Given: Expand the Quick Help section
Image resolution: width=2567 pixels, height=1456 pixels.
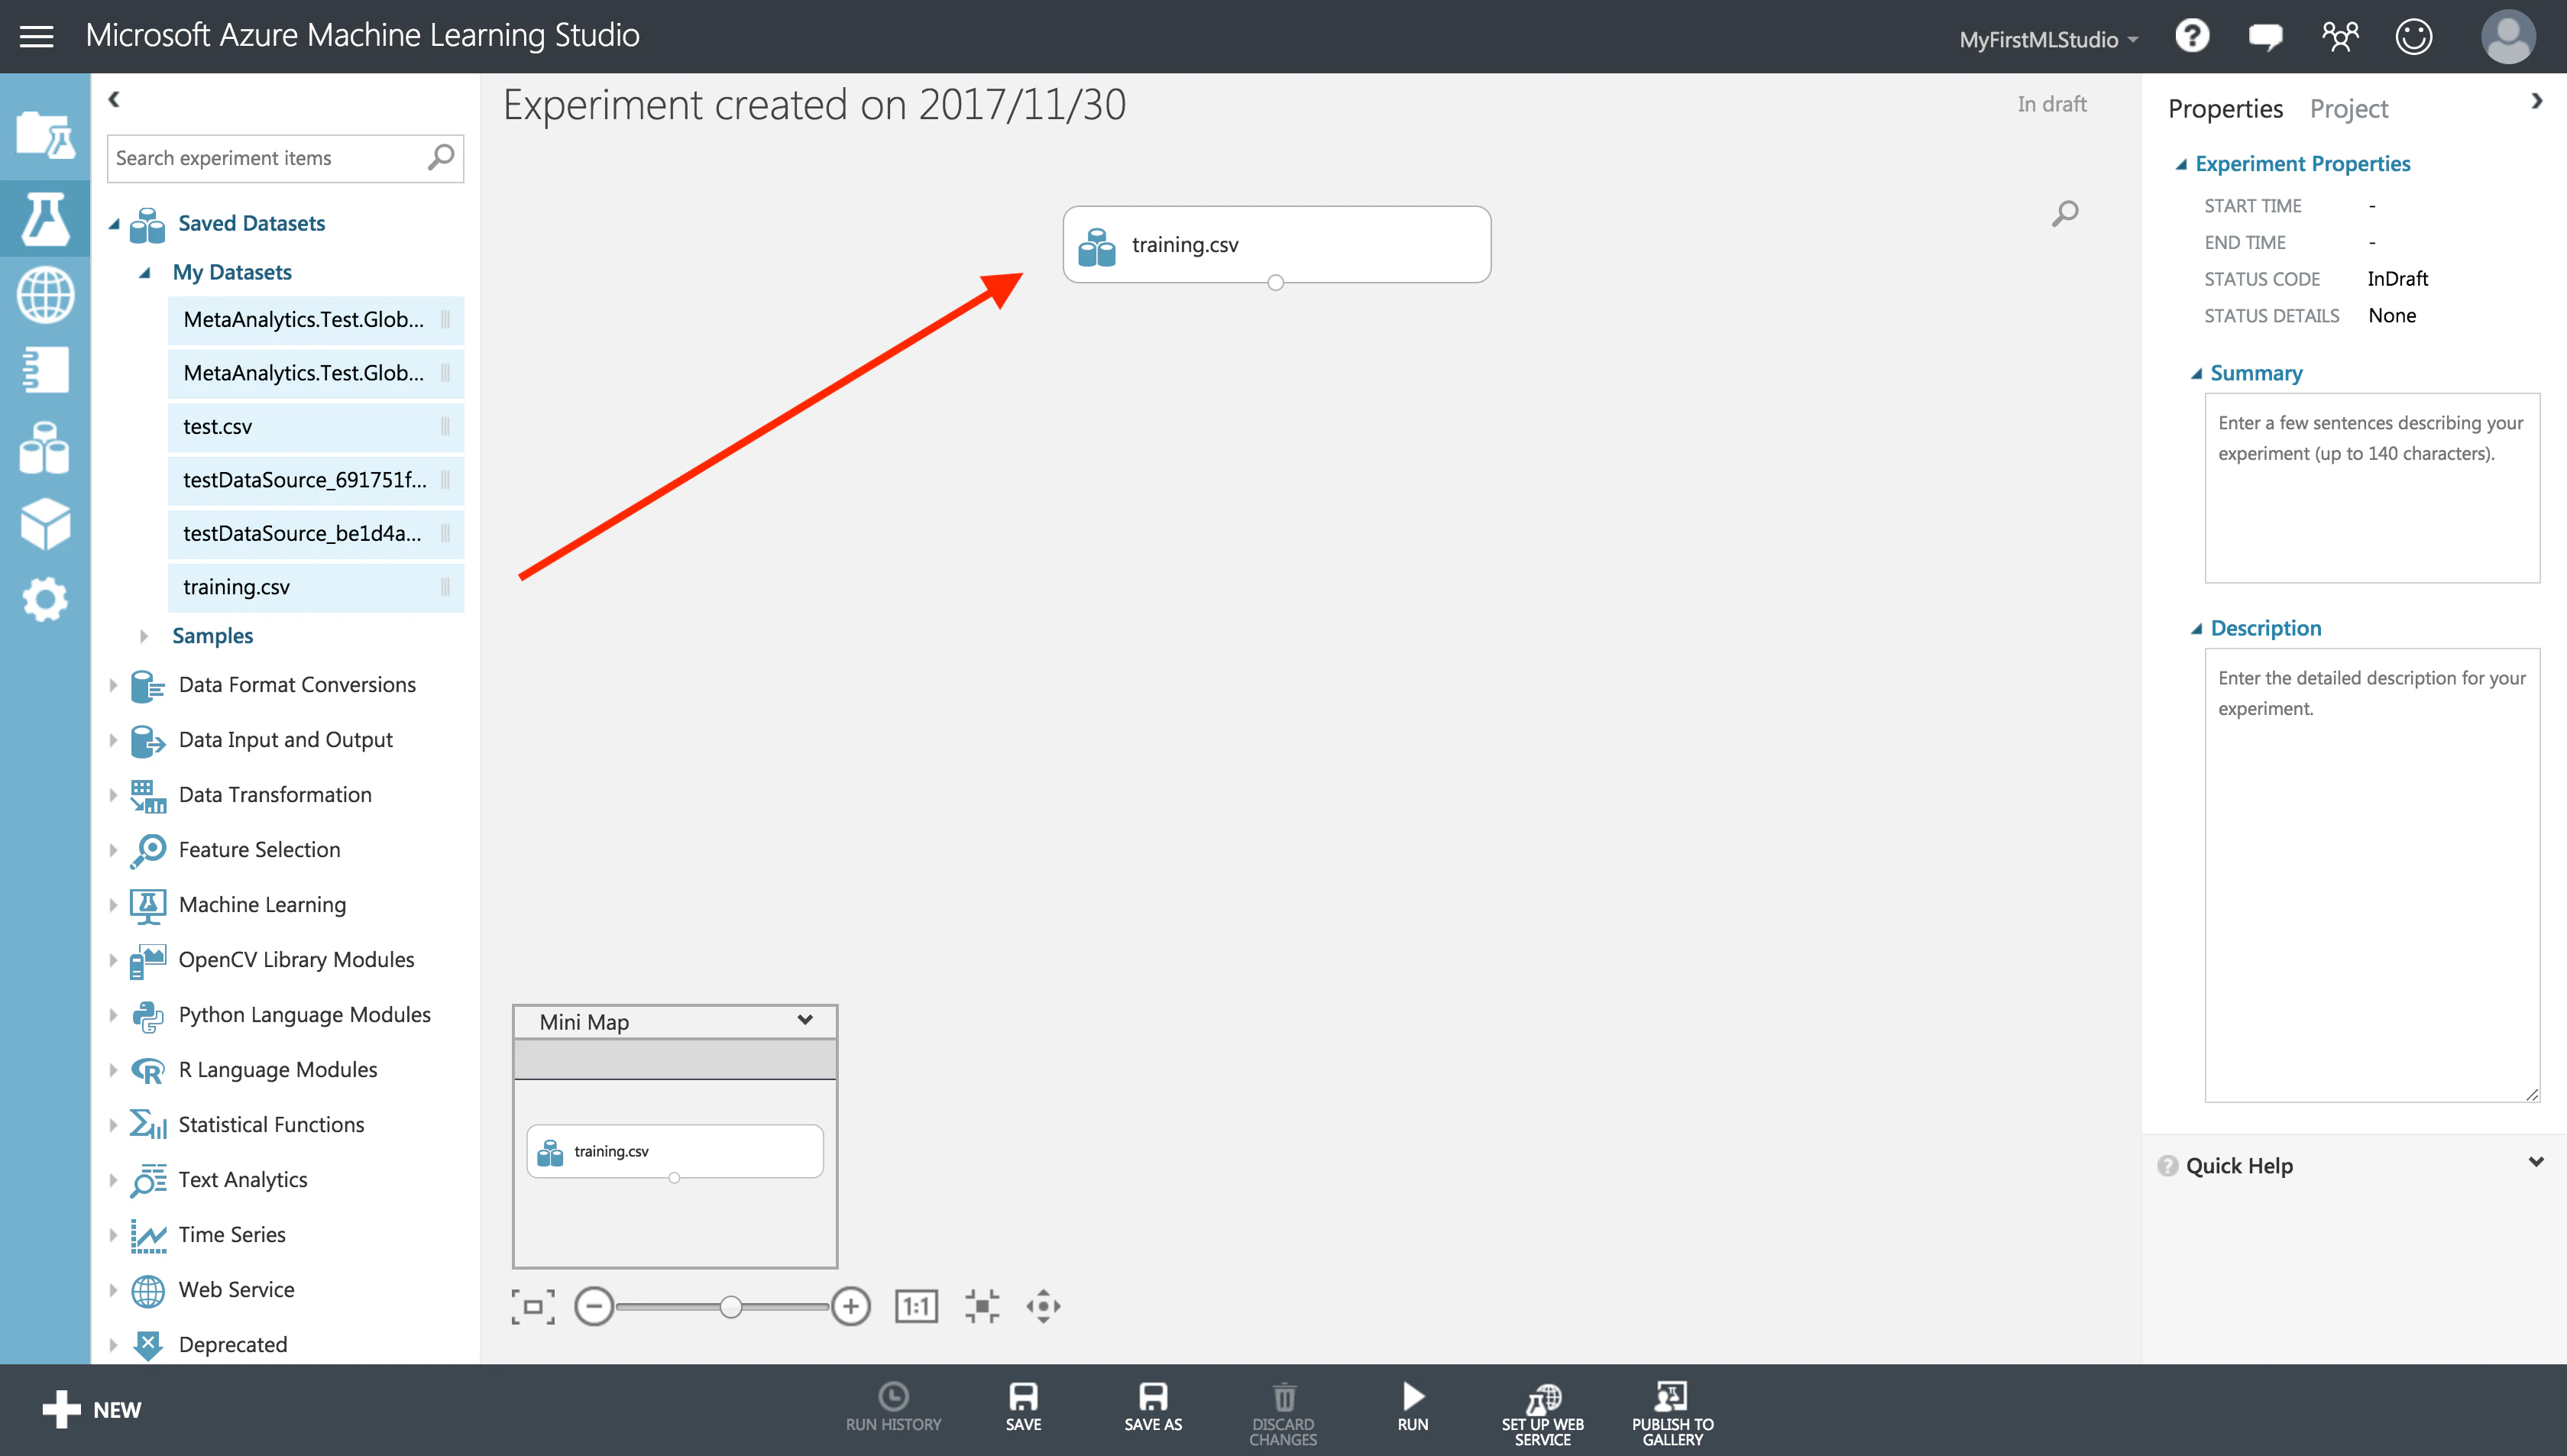Looking at the screenshot, I should pos(2536,1162).
